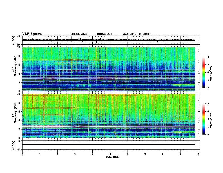Click inside the ch.1 spectrogram panel
This screenshot has width=223, height=173.
point(109,69)
